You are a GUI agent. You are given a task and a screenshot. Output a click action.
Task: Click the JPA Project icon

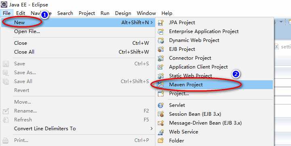[161, 23]
